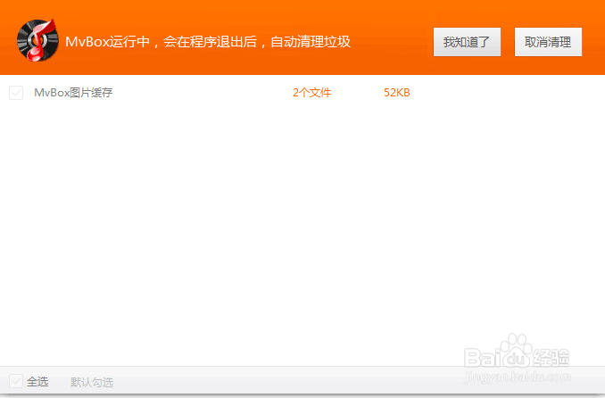Select the MvBox图片缓存 row label
Viewport: 605px width, 398px height.
73,93
